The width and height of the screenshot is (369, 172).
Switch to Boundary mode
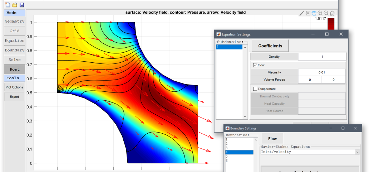click(x=15, y=50)
